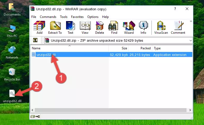
Task: Click the horizontal scrollbar track
Action: 111,110
